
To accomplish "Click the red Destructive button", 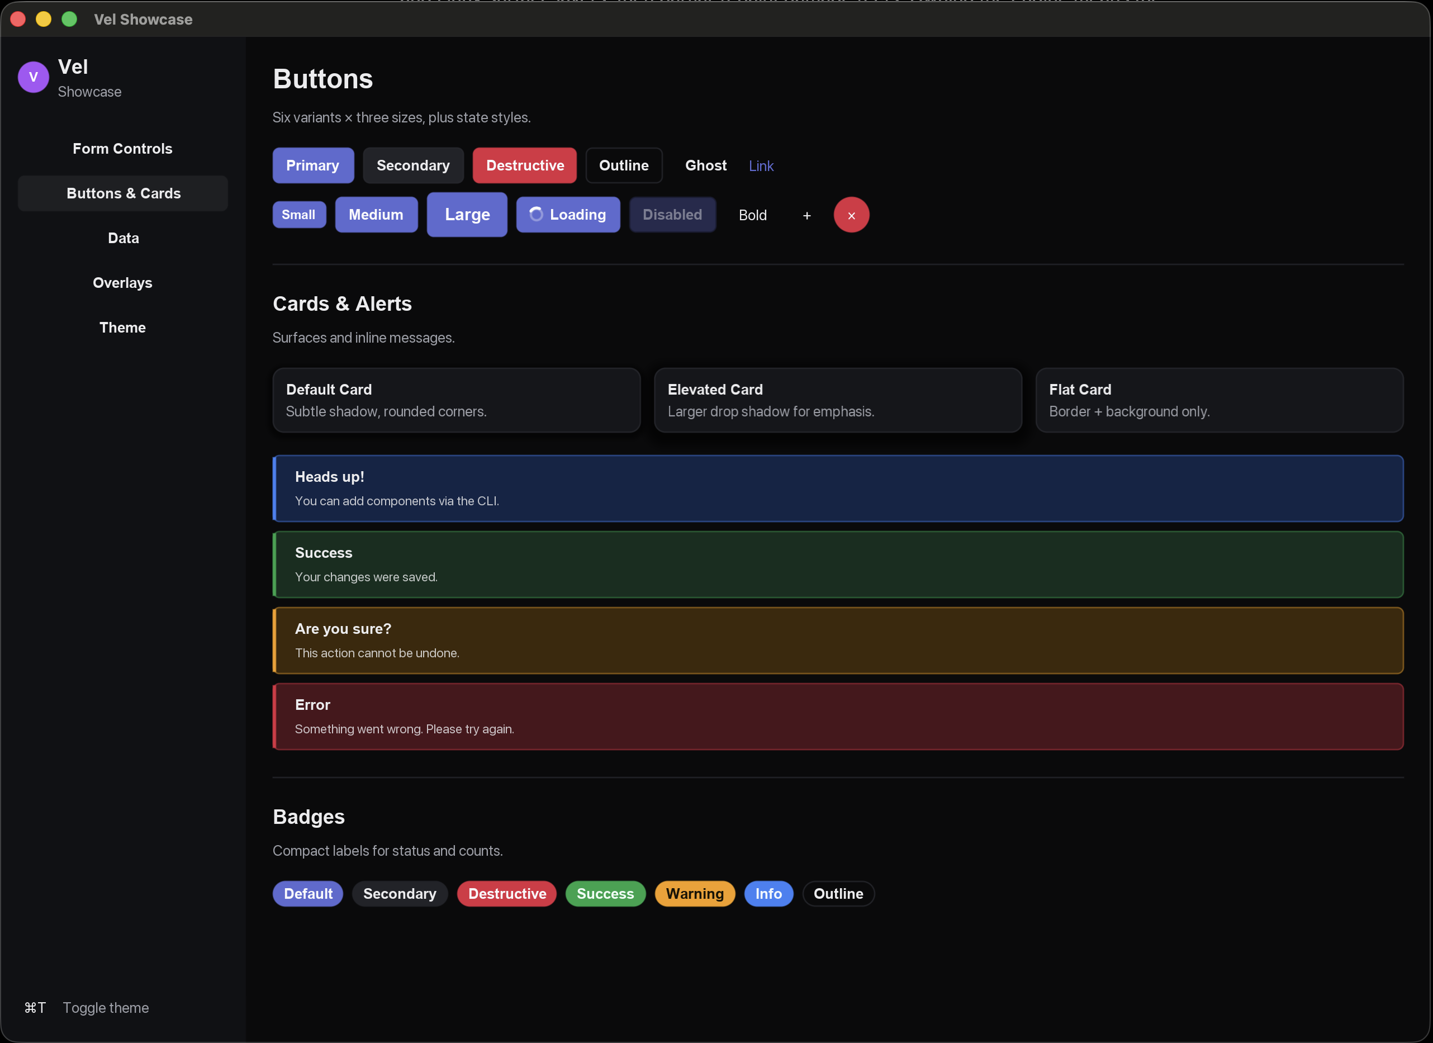I will pyautogui.click(x=524, y=165).
